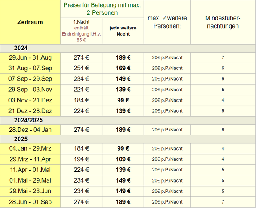Click the "Zeitraum" column header
The image size is (256, 208).
(30, 22)
